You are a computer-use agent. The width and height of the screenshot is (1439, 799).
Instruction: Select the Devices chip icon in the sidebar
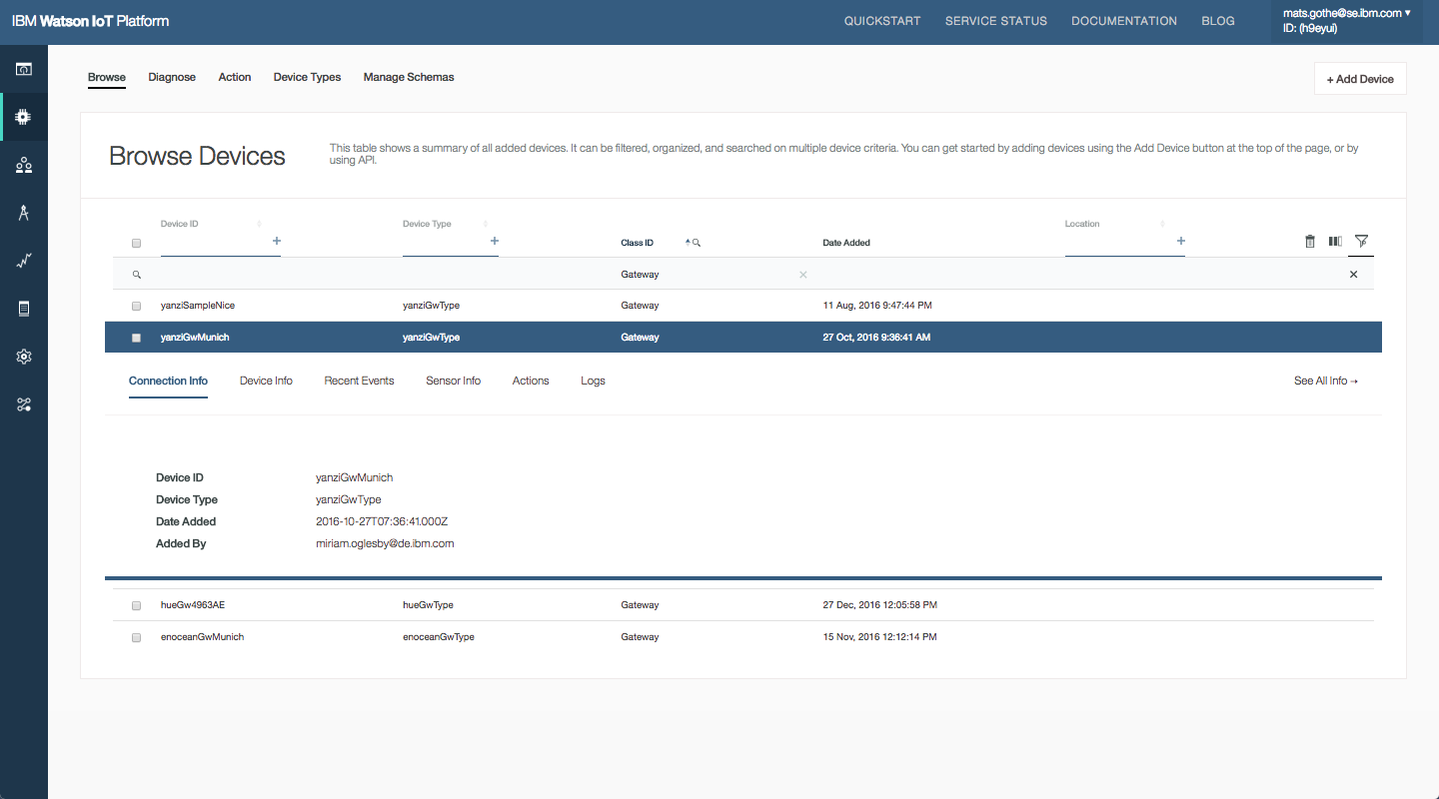click(x=24, y=117)
